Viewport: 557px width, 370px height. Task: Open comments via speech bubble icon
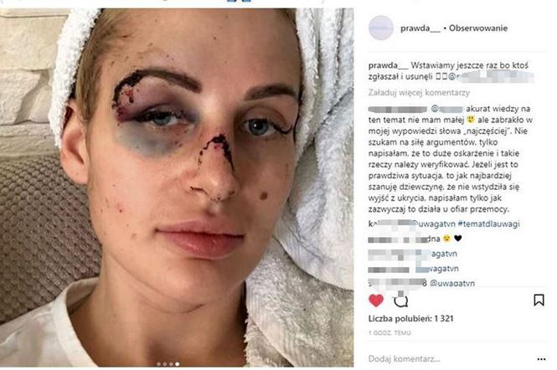click(x=400, y=301)
